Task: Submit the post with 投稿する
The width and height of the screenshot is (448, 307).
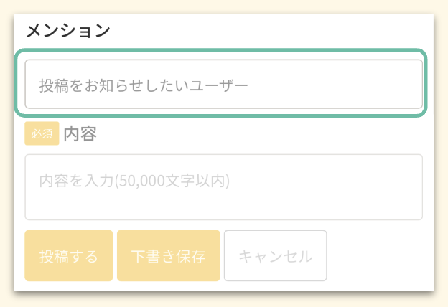Action: tap(69, 256)
